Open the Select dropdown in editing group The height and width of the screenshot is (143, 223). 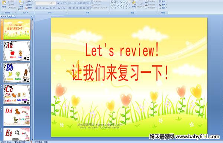click(x=163, y=8)
